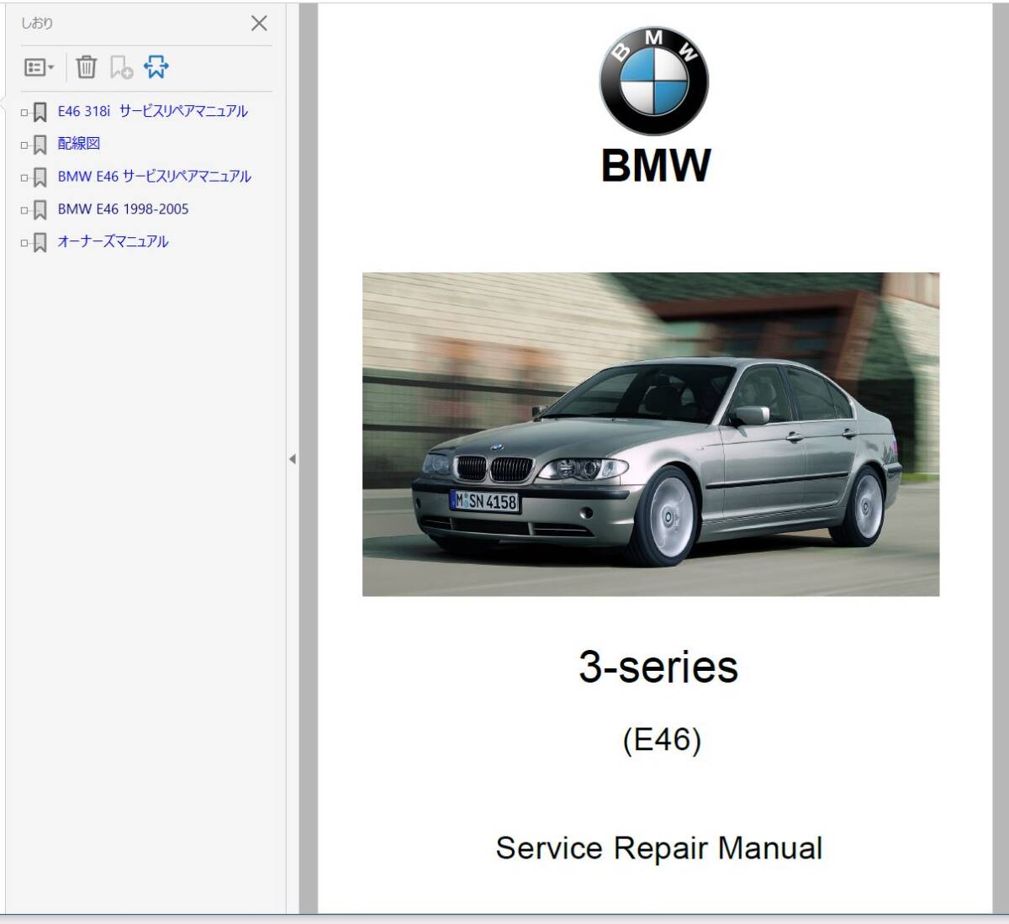Expand the BMW E46 1998-2005 node
Screen dimensions: 1009x924
[24, 210]
